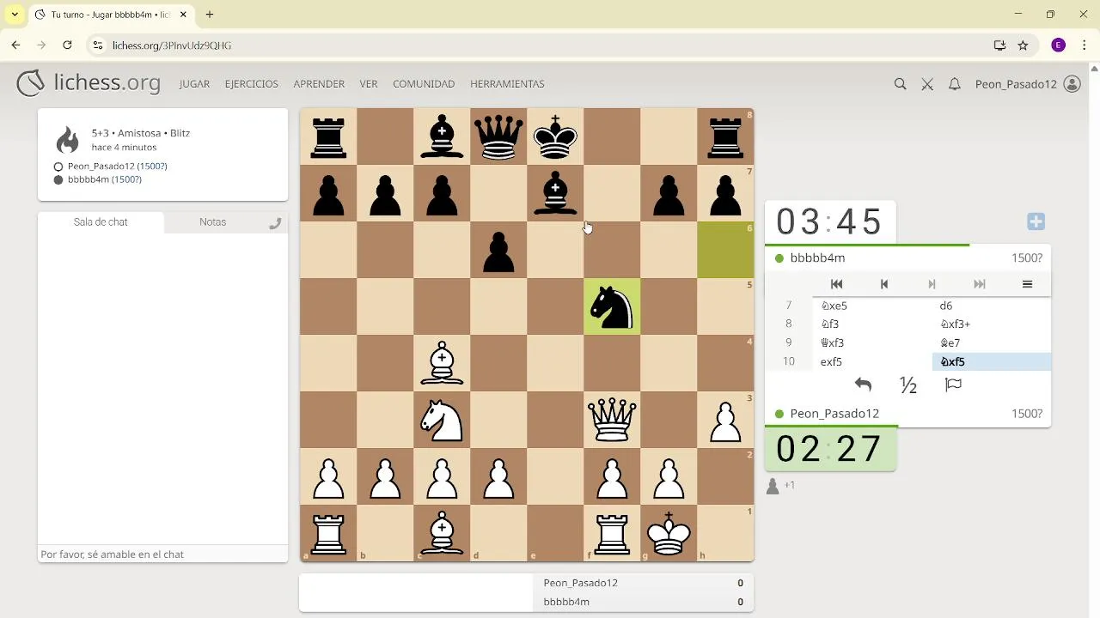This screenshot has width=1100, height=618.
Task: Click the black king on e8
Action: coord(555,136)
